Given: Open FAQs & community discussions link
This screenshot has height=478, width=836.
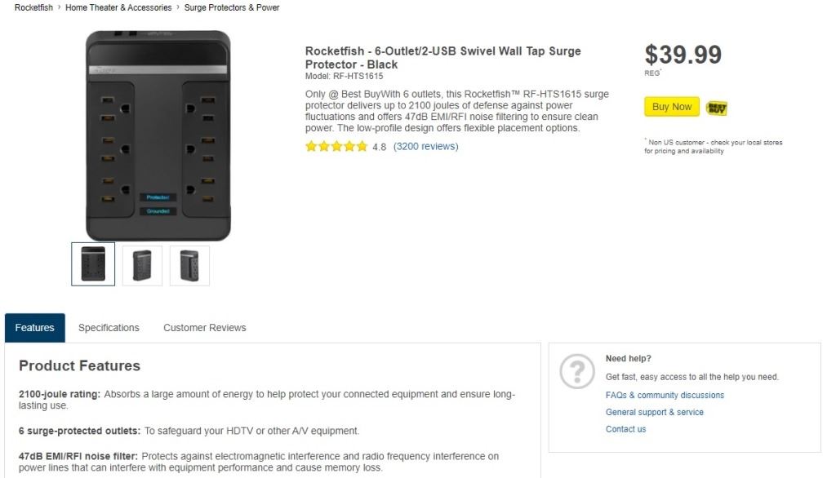Looking at the screenshot, I should (x=665, y=396).
